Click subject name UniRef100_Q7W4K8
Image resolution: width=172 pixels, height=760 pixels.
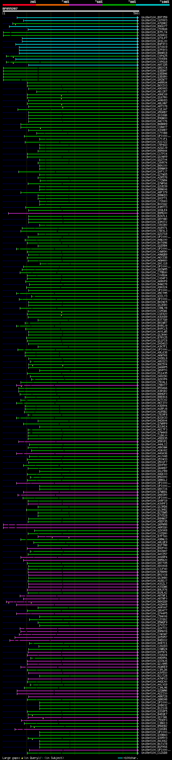pyautogui.click(x=154, y=432)
